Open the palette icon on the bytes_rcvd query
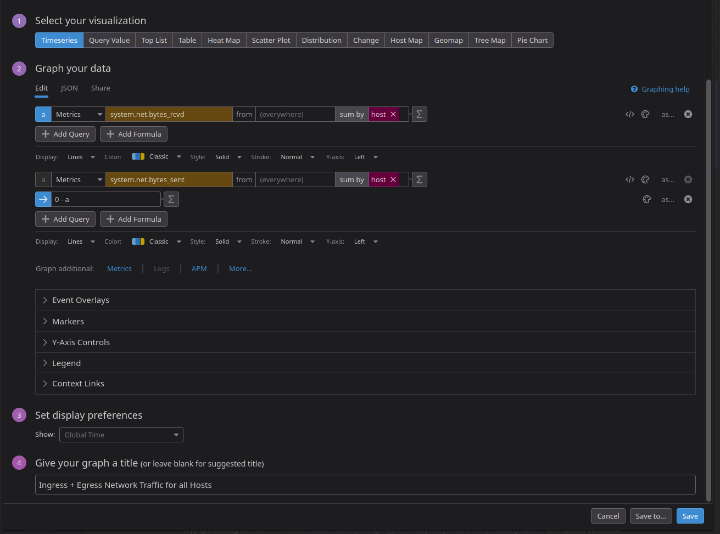 pyautogui.click(x=645, y=114)
